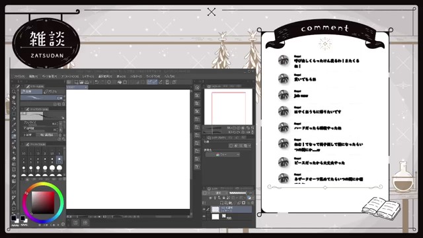
Task: Click the Save icon in command bar
Action: [x=87, y=82]
